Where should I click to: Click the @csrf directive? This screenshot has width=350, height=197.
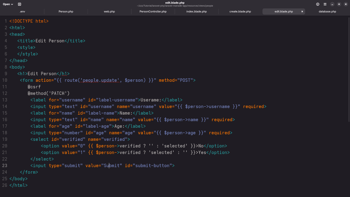(x=34, y=87)
